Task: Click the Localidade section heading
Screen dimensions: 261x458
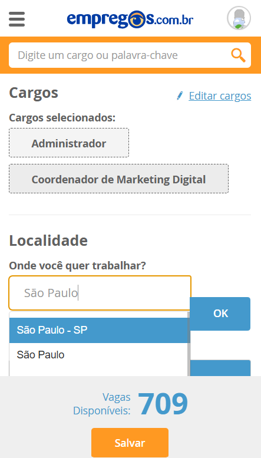Action: pyautogui.click(x=48, y=240)
